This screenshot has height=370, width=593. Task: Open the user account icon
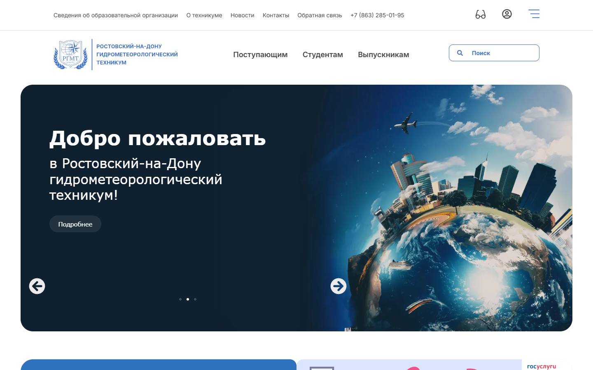pos(507,14)
